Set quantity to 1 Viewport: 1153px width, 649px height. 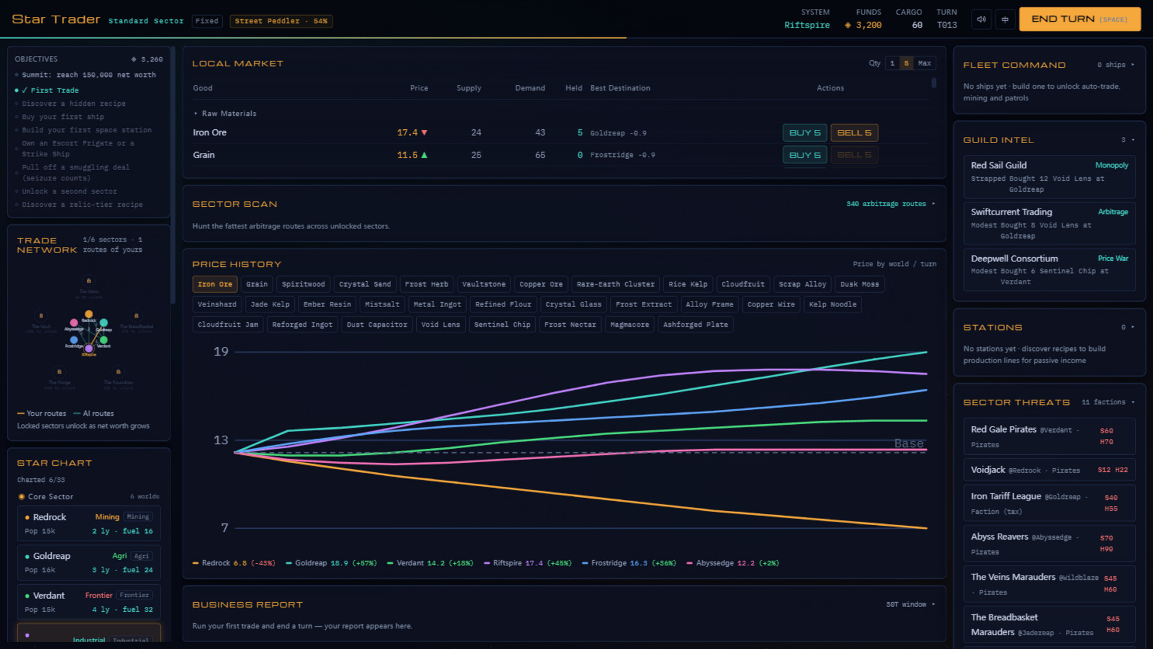892,63
